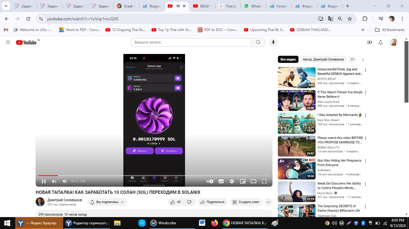Seek on the video progress bar
The width and height of the screenshot is (409, 229).
(154, 176)
